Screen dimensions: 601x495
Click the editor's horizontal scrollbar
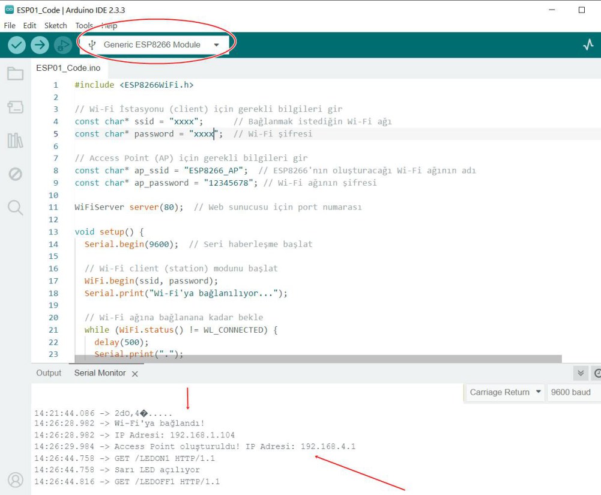(x=318, y=359)
